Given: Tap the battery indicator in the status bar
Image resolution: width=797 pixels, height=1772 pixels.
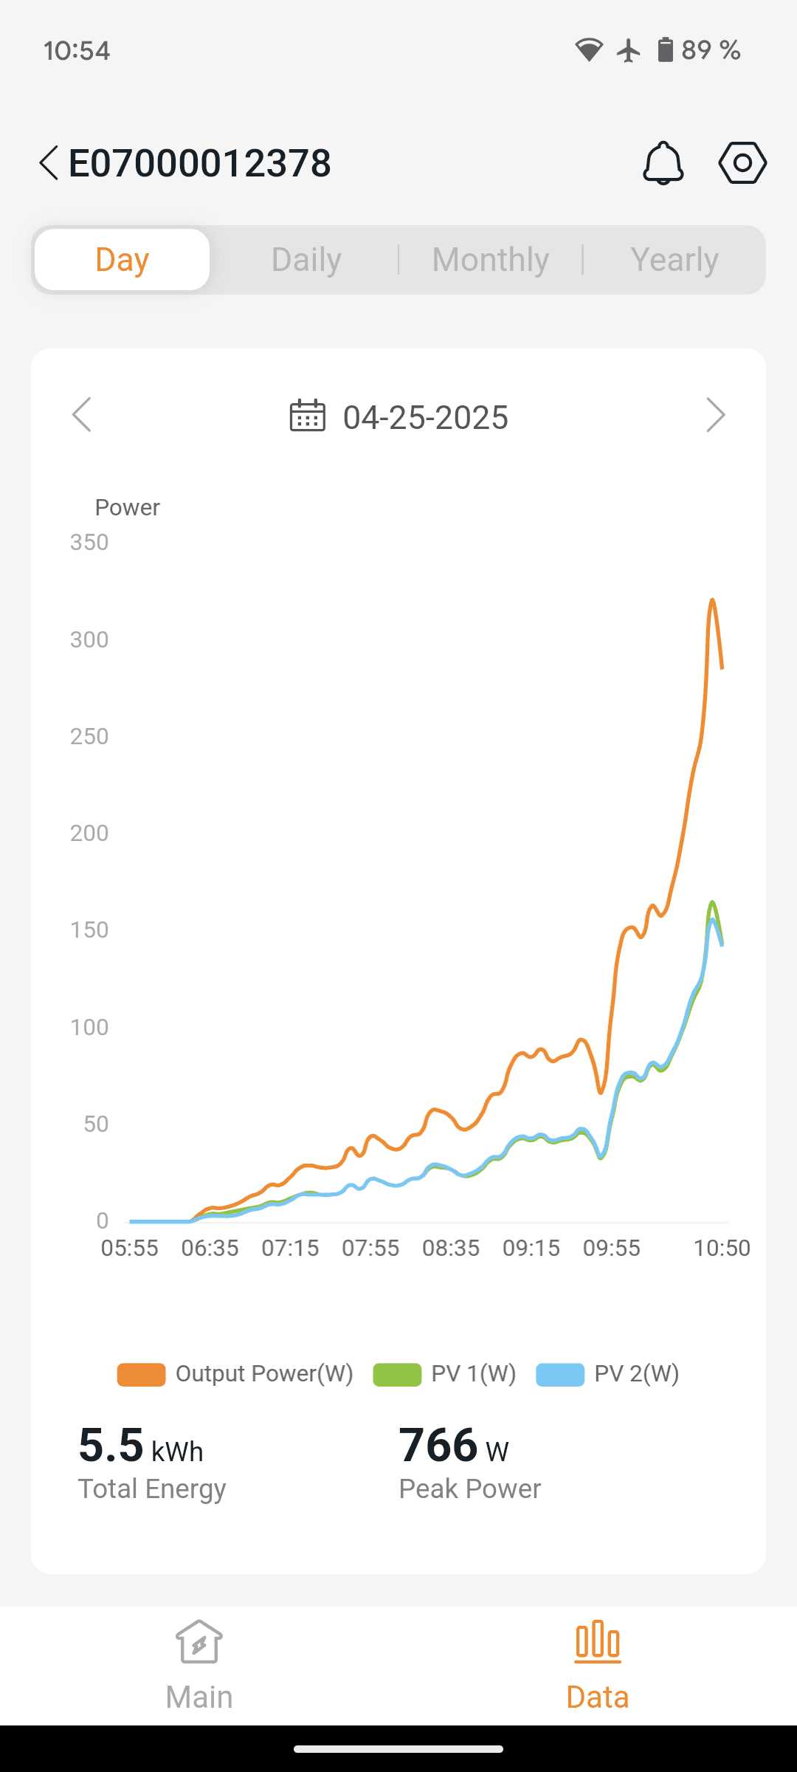Looking at the screenshot, I should point(665,50).
